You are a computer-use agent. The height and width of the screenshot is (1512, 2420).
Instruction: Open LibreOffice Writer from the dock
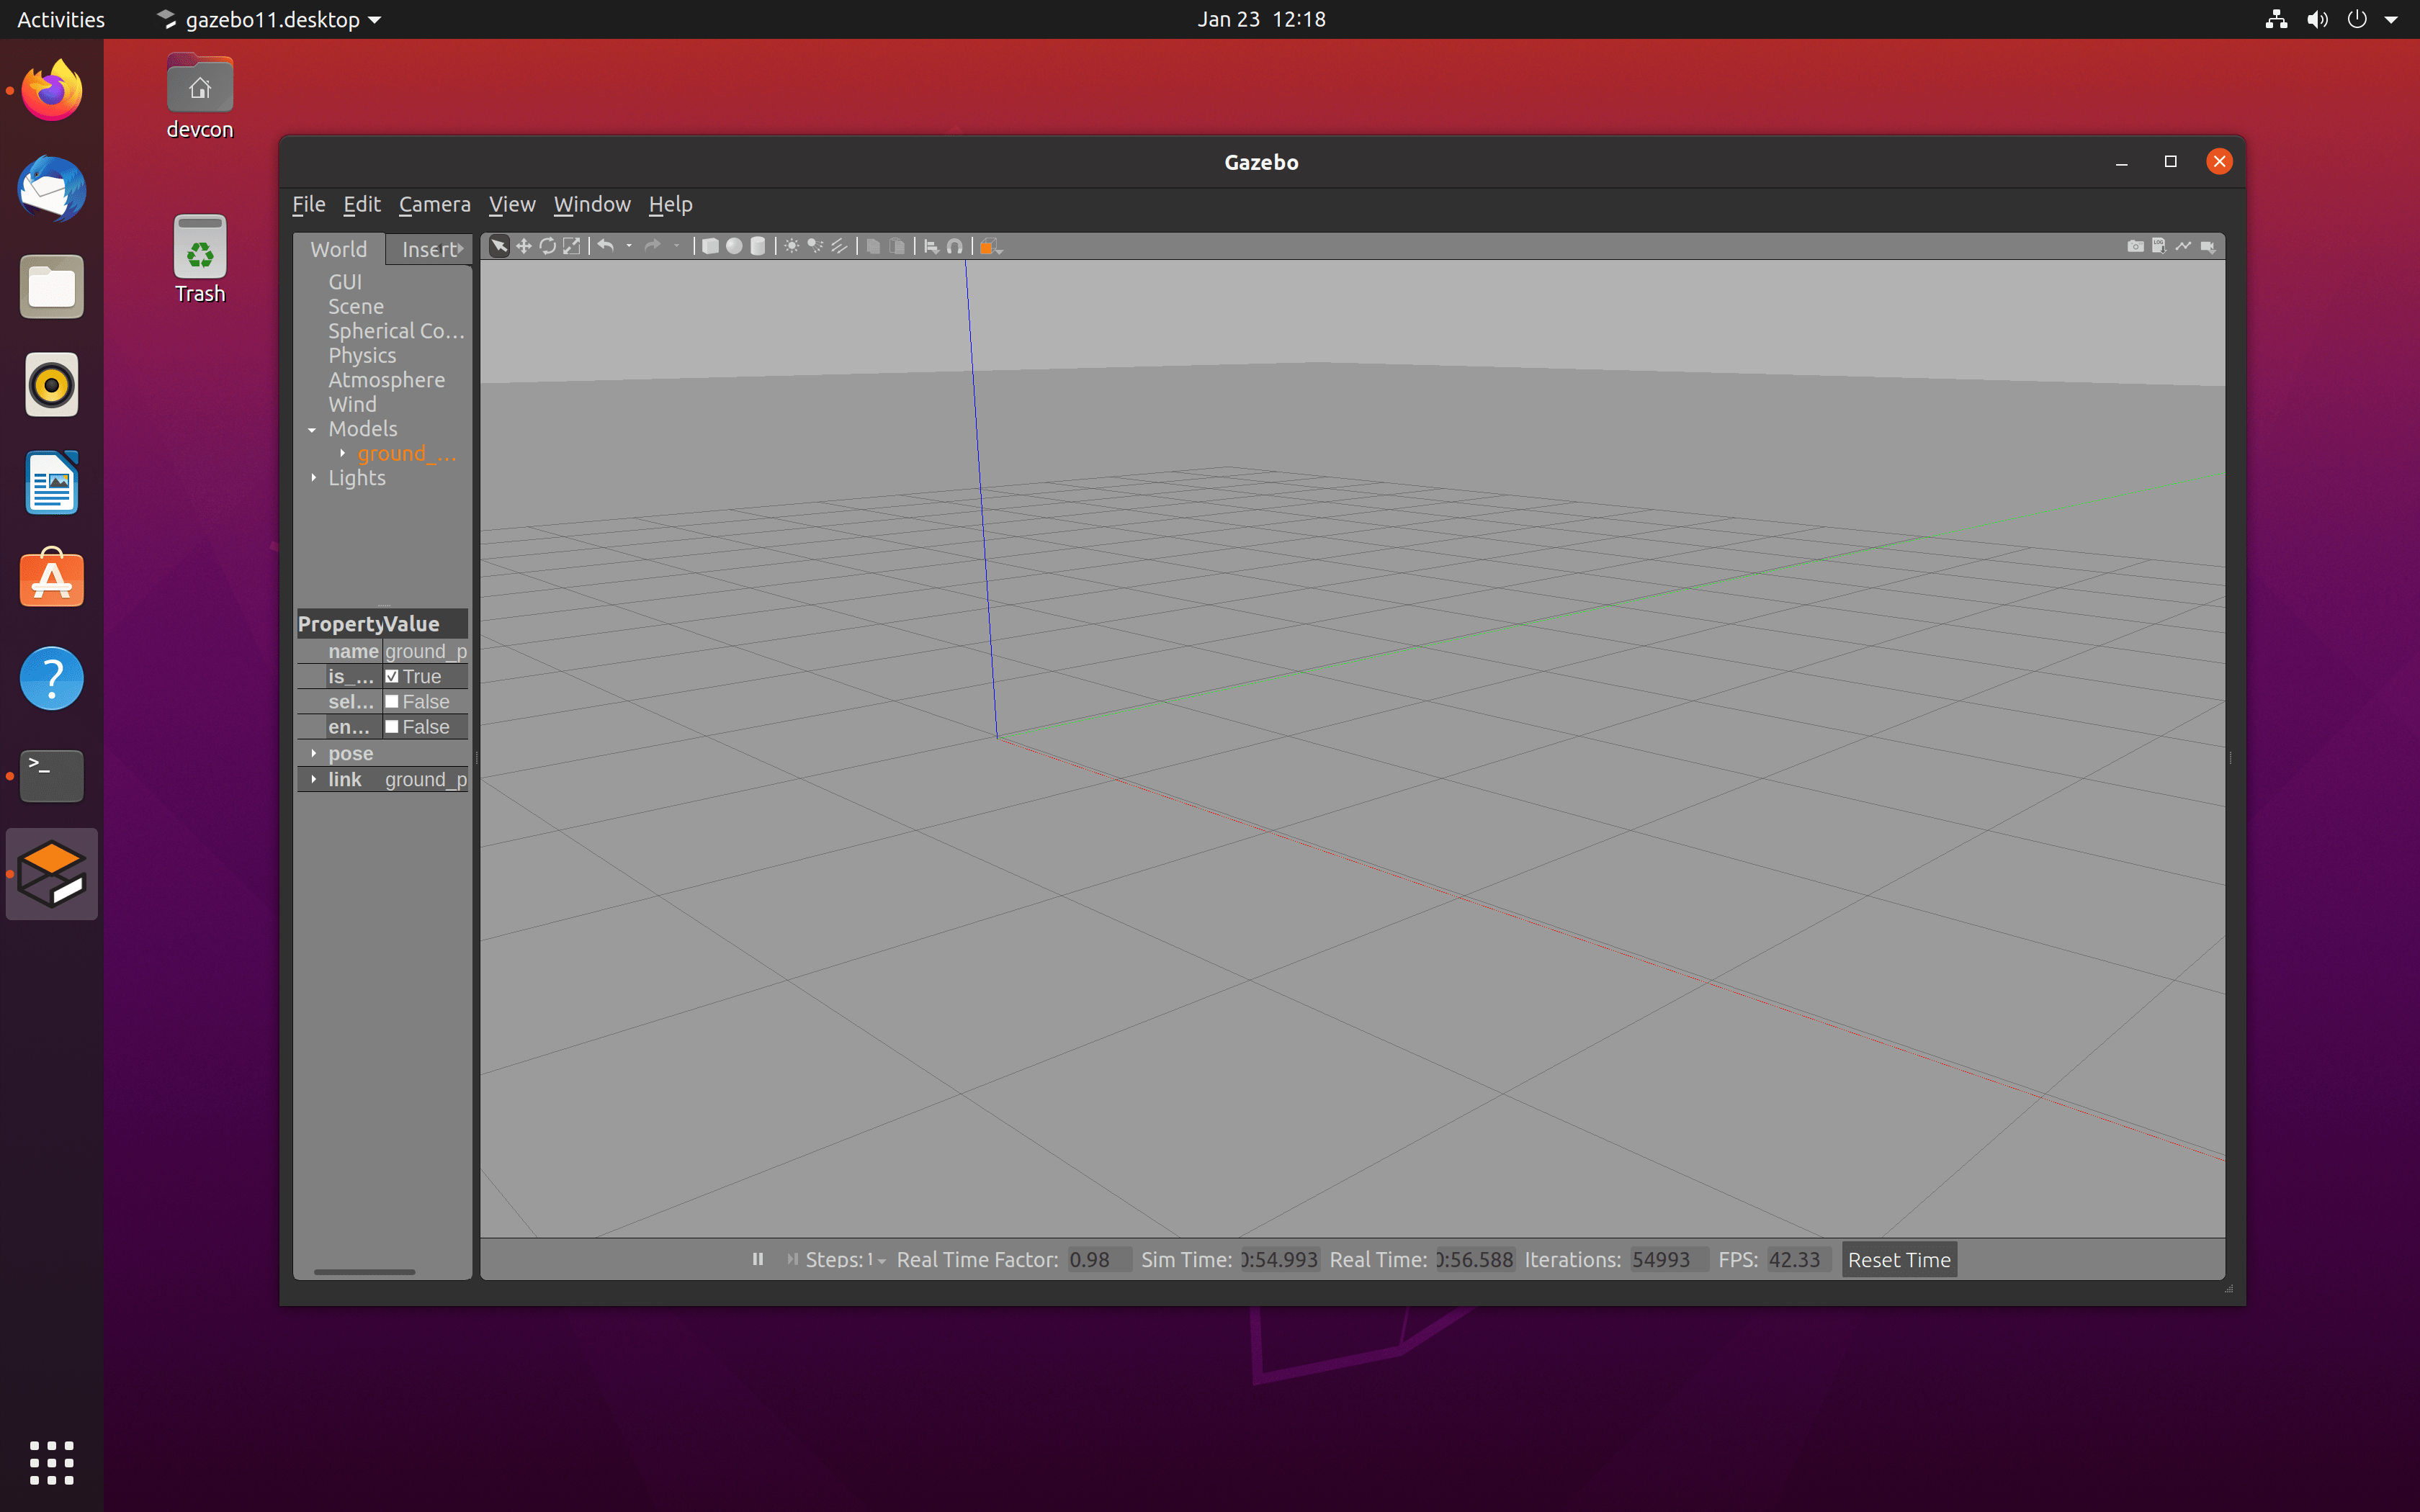(52, 482)
